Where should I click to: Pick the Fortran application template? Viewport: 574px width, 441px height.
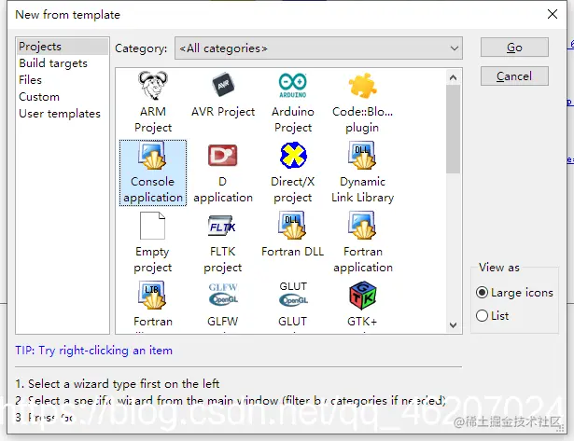(x=363, y=242)
